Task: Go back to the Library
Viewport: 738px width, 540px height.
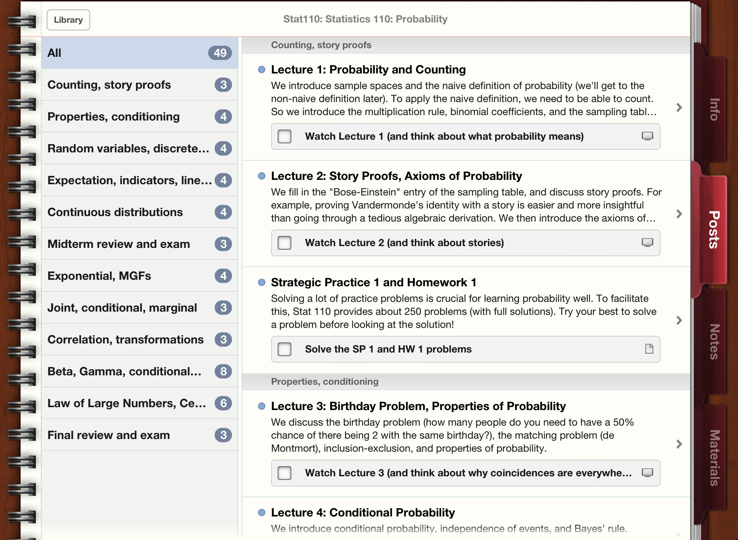Action: click(x=68, y=20)
